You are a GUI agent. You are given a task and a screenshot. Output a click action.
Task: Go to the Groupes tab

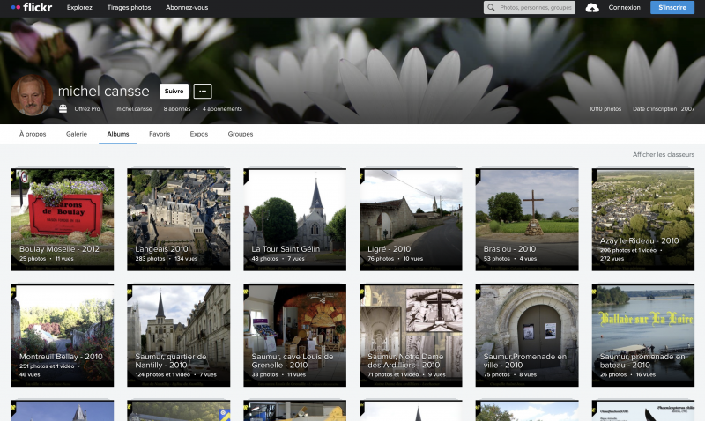coord(241,134)
